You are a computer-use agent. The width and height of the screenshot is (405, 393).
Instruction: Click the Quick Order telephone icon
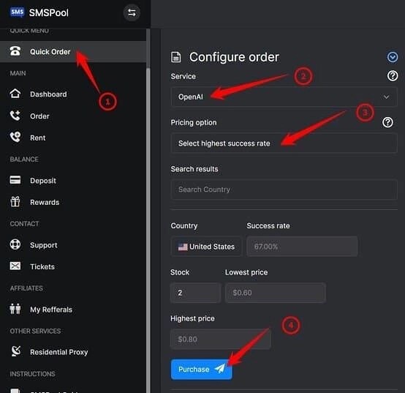click(15, 51)
